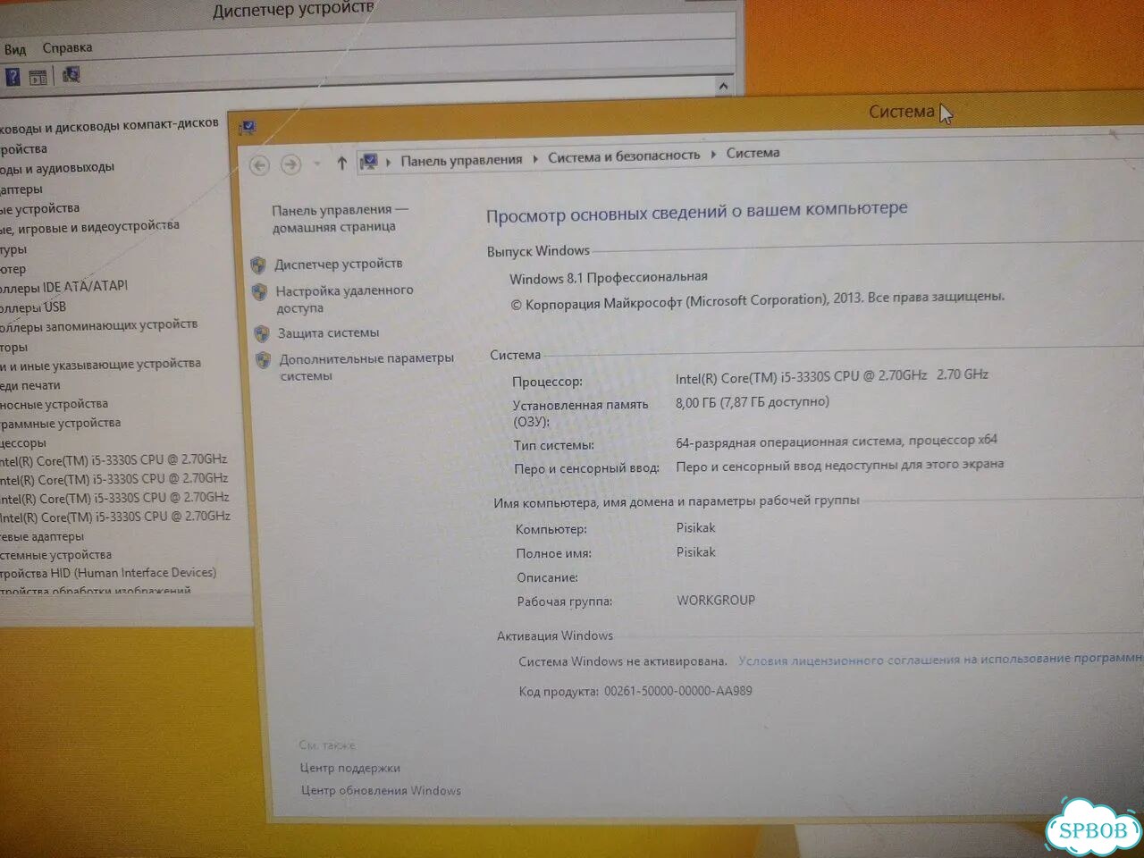1144x858 pixels.
Task: Select the processors category in Device Manager
Action: pos(23,442)
